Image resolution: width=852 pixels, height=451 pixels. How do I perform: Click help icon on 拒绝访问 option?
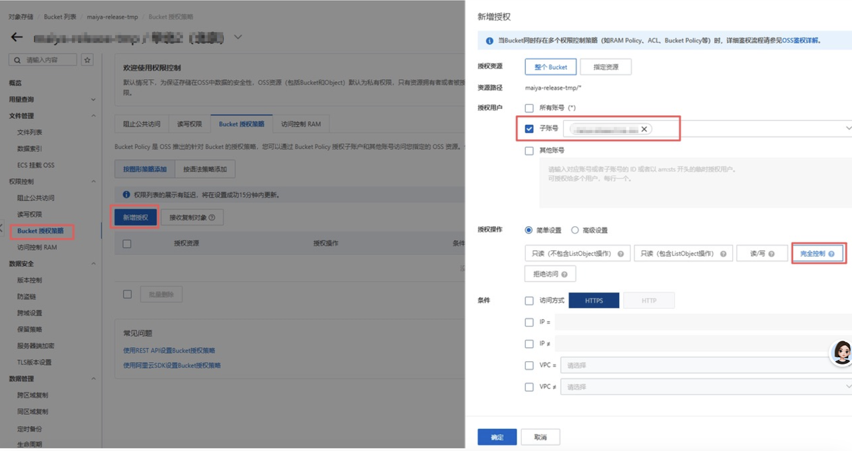564,274
